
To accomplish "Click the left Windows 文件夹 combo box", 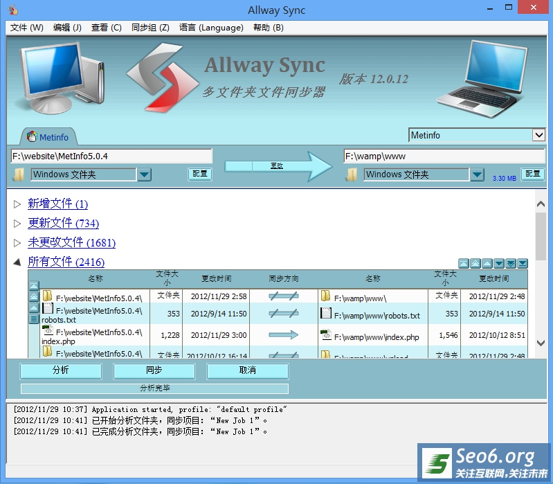I will pos(84,174).
